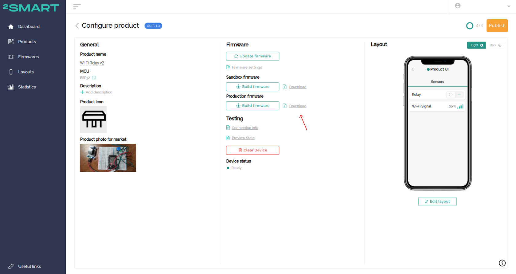Open the product photo for market
This screenshot has width=516, height=274.
coord(108,158)
